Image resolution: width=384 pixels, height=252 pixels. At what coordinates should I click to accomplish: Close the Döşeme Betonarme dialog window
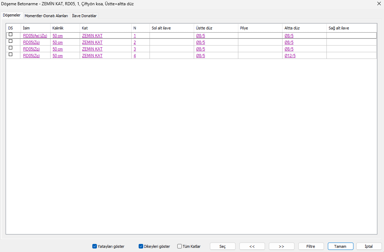click(379, 4)
